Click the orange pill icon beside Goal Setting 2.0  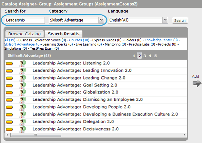pyautogui.click(x=9, y=85)
